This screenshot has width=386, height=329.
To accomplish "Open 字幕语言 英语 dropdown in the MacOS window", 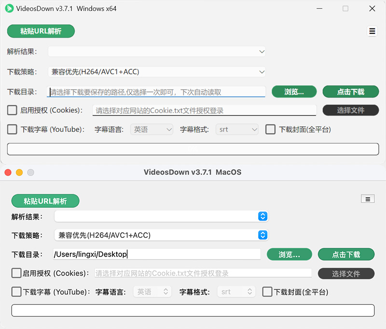I will (152, 292).
